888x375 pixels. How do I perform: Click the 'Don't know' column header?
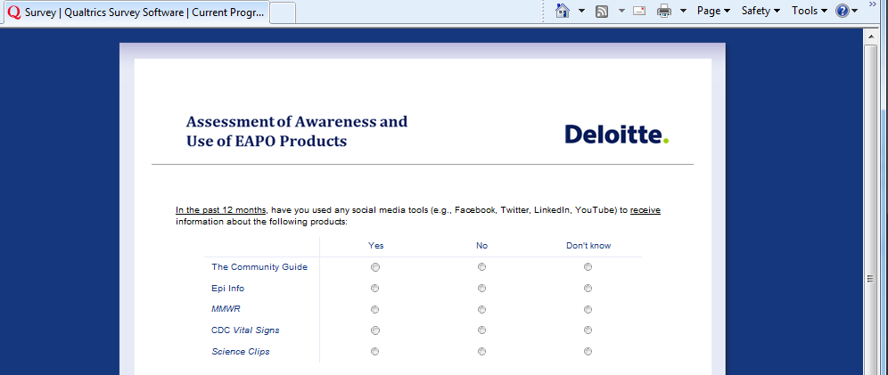(x=588, y=246)
